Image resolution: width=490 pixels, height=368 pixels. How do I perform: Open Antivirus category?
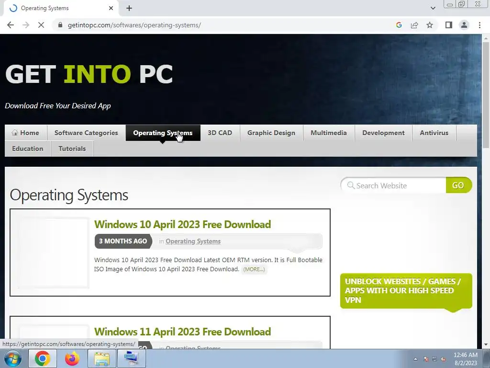point(434,133)
